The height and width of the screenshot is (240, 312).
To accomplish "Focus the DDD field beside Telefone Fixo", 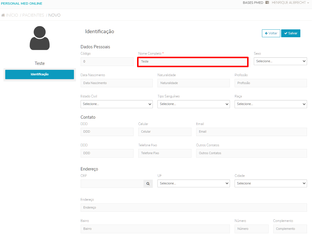I will [107, 153].
